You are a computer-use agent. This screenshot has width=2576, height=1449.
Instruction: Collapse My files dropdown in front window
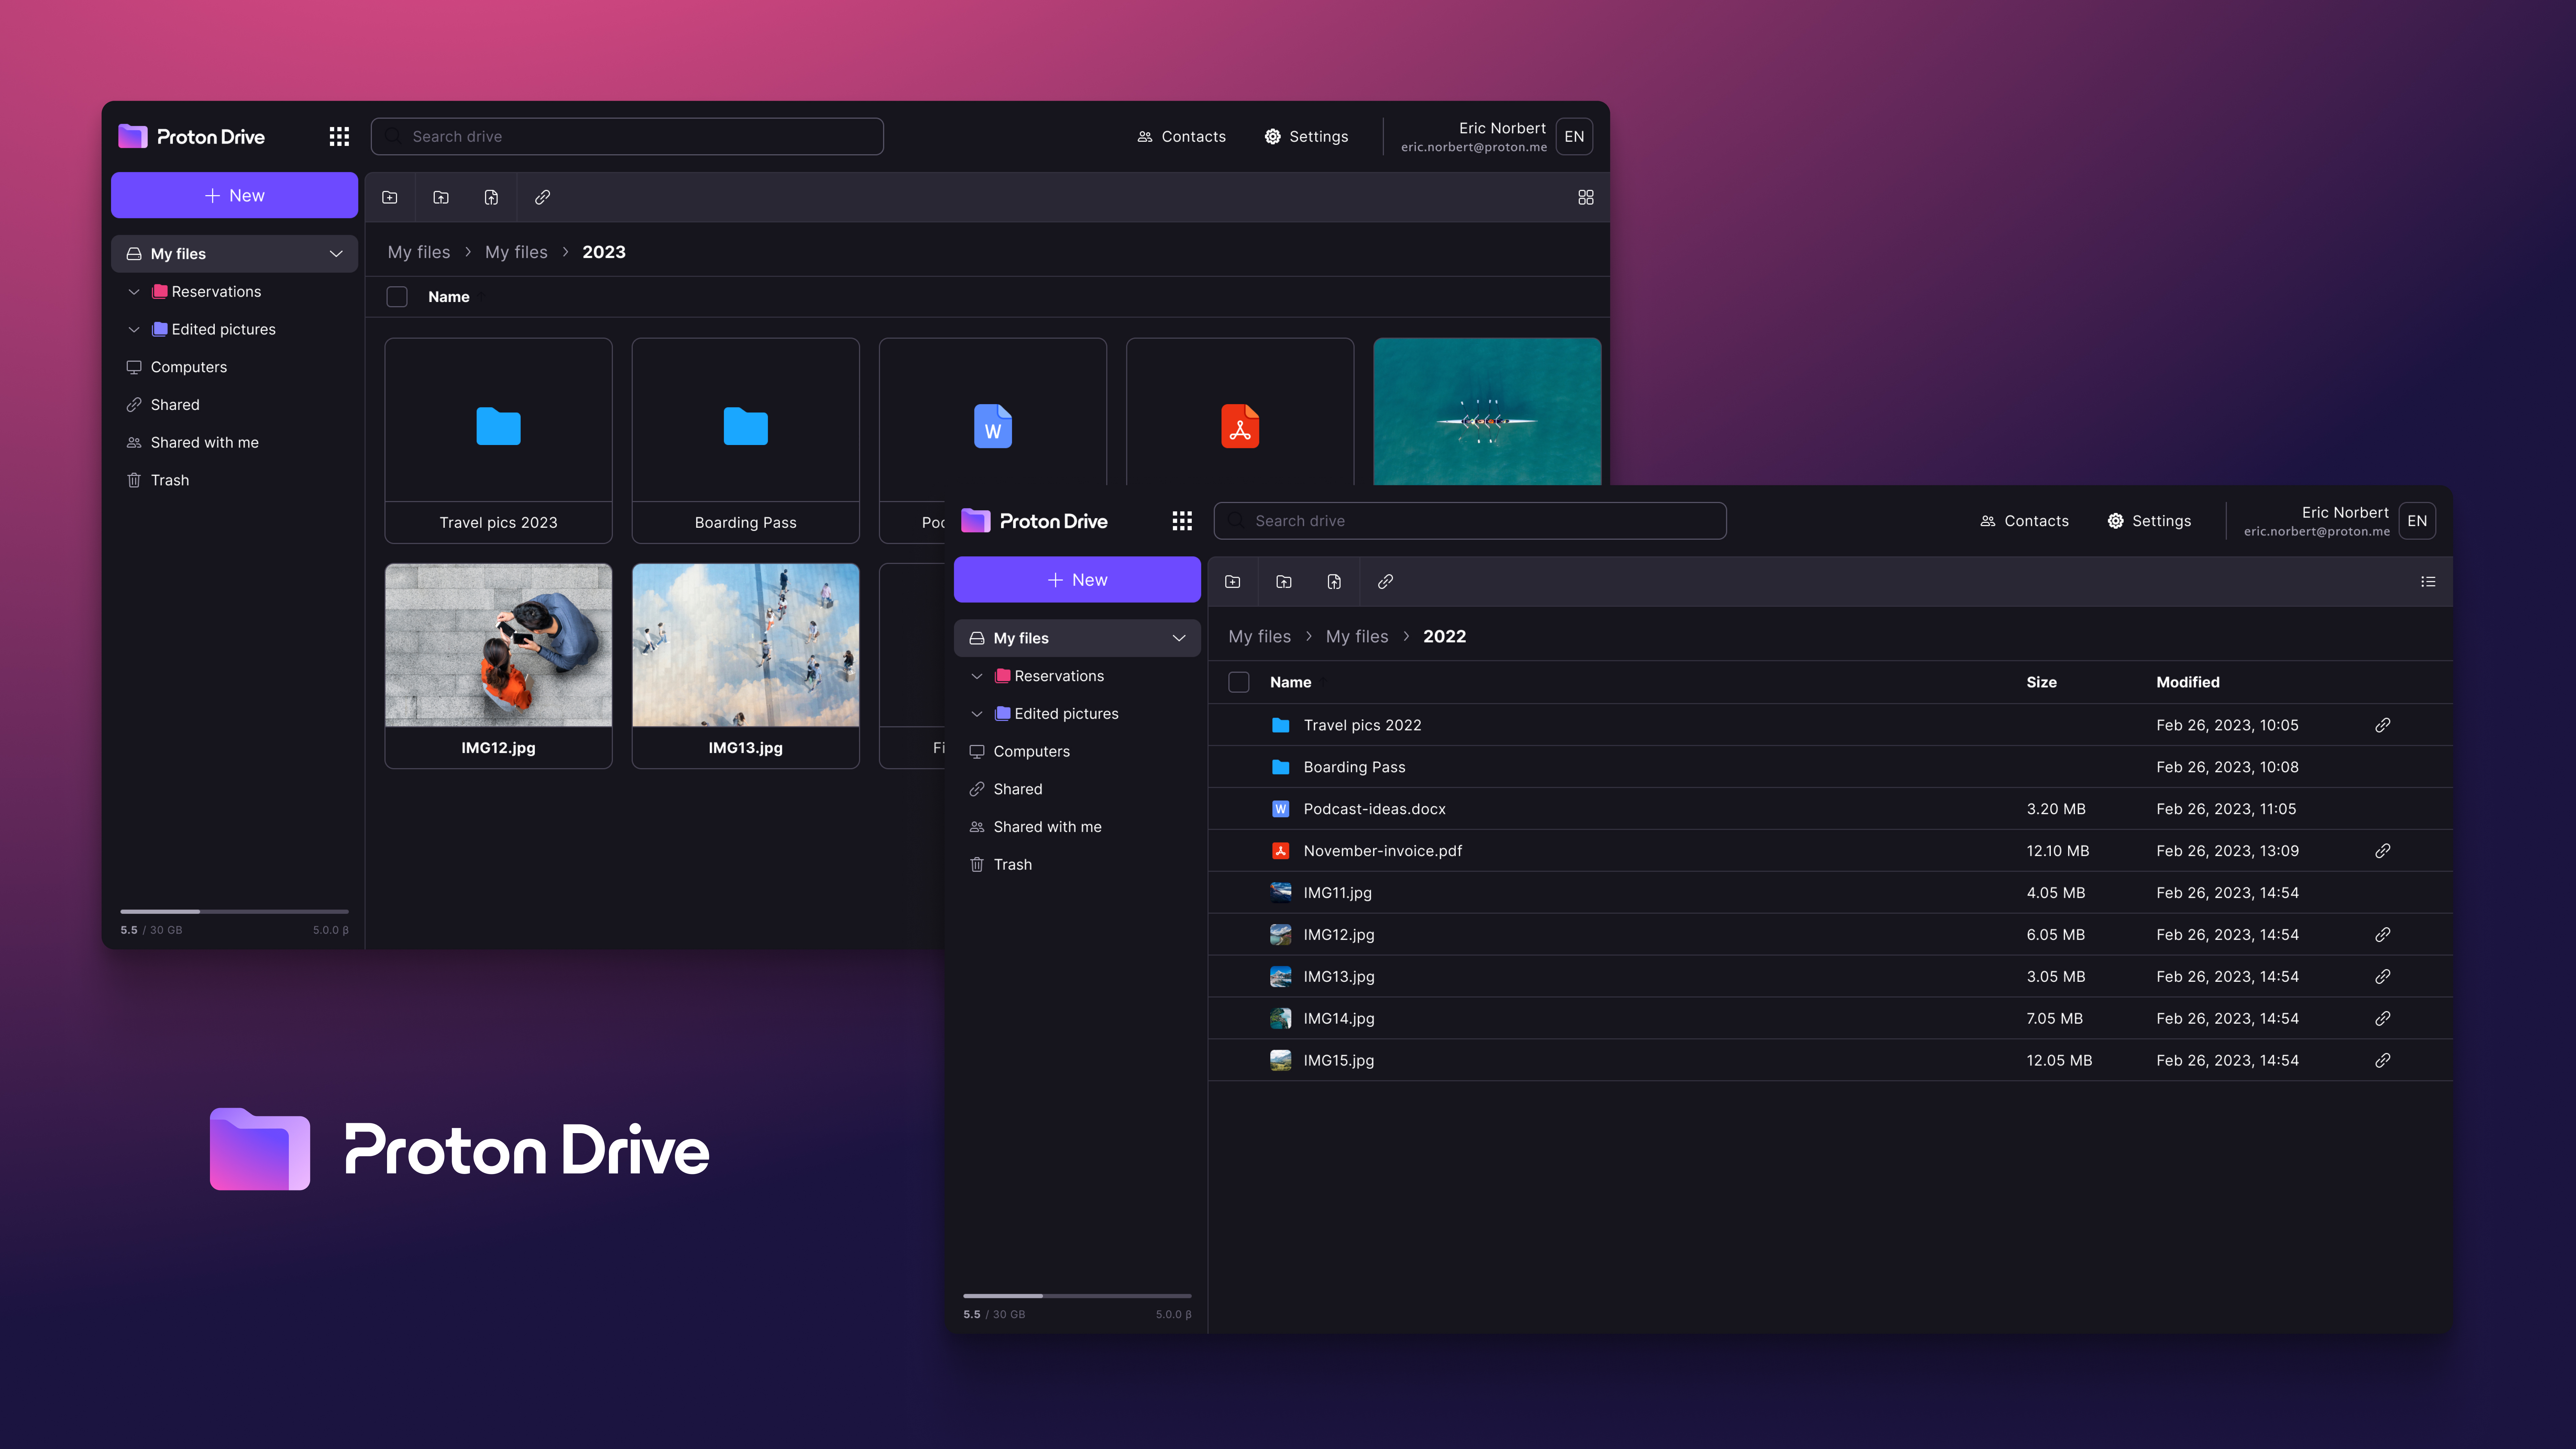(x=1179, y=638)
